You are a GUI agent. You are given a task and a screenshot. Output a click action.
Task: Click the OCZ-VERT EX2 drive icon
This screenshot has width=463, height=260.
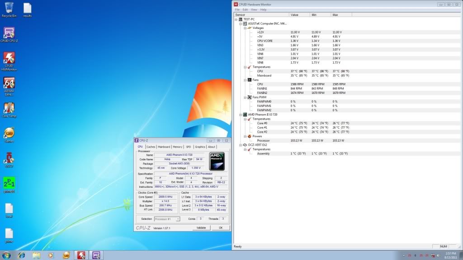245,145
